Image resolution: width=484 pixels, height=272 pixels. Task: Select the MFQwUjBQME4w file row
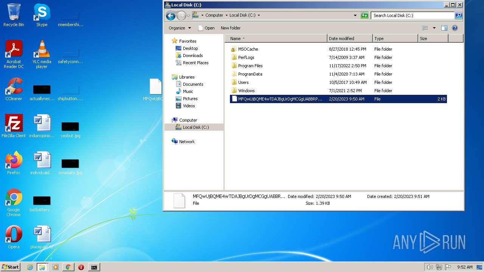338,99
